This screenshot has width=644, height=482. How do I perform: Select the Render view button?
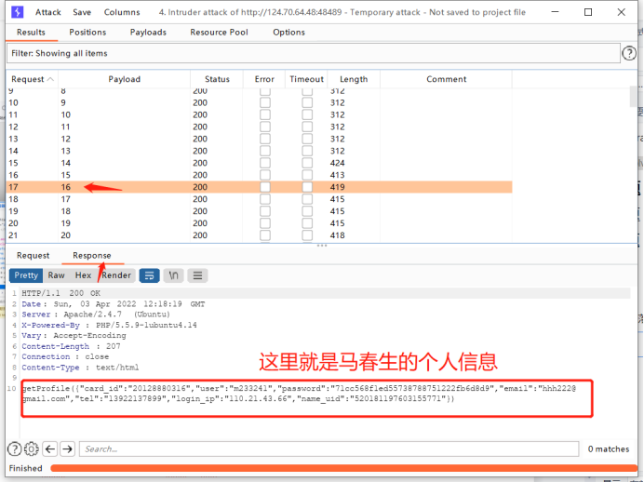(116, 275)
